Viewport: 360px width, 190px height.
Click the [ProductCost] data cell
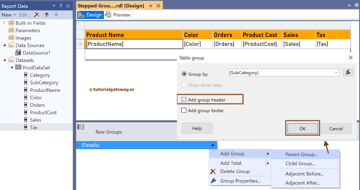(x=262, y=44)
